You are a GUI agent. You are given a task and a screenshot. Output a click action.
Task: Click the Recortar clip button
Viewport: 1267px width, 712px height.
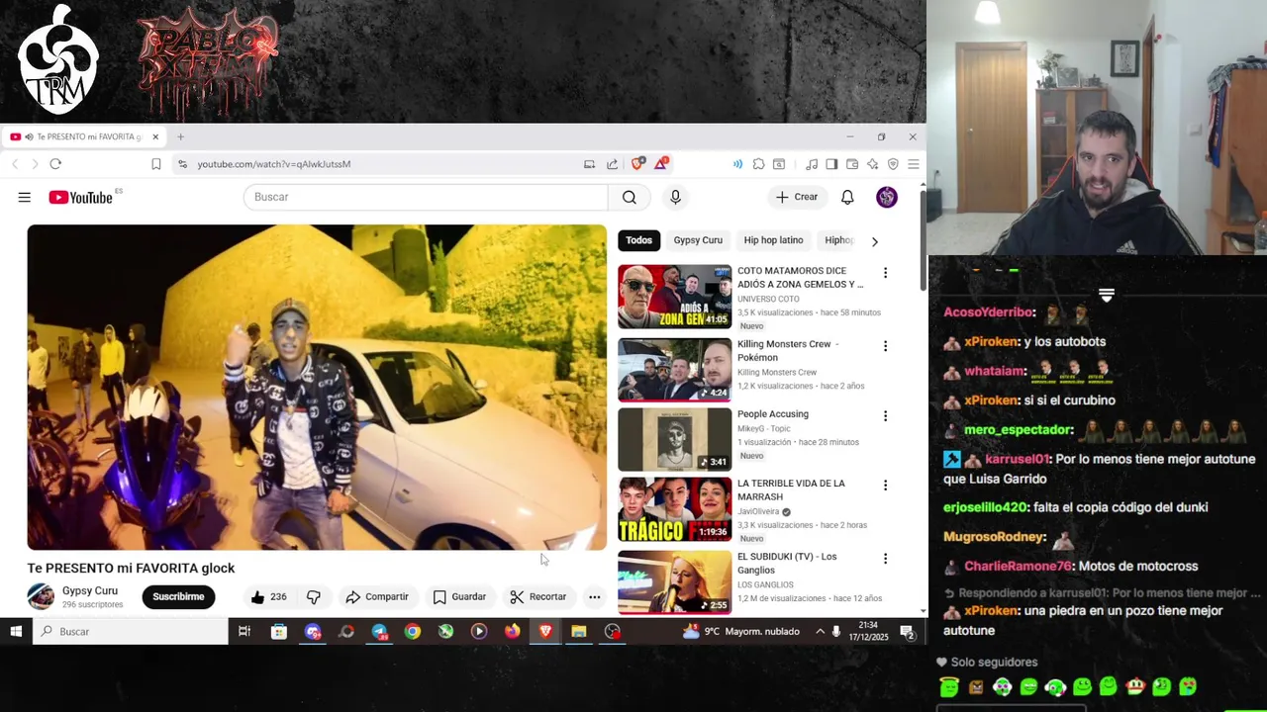coord(537,597)
